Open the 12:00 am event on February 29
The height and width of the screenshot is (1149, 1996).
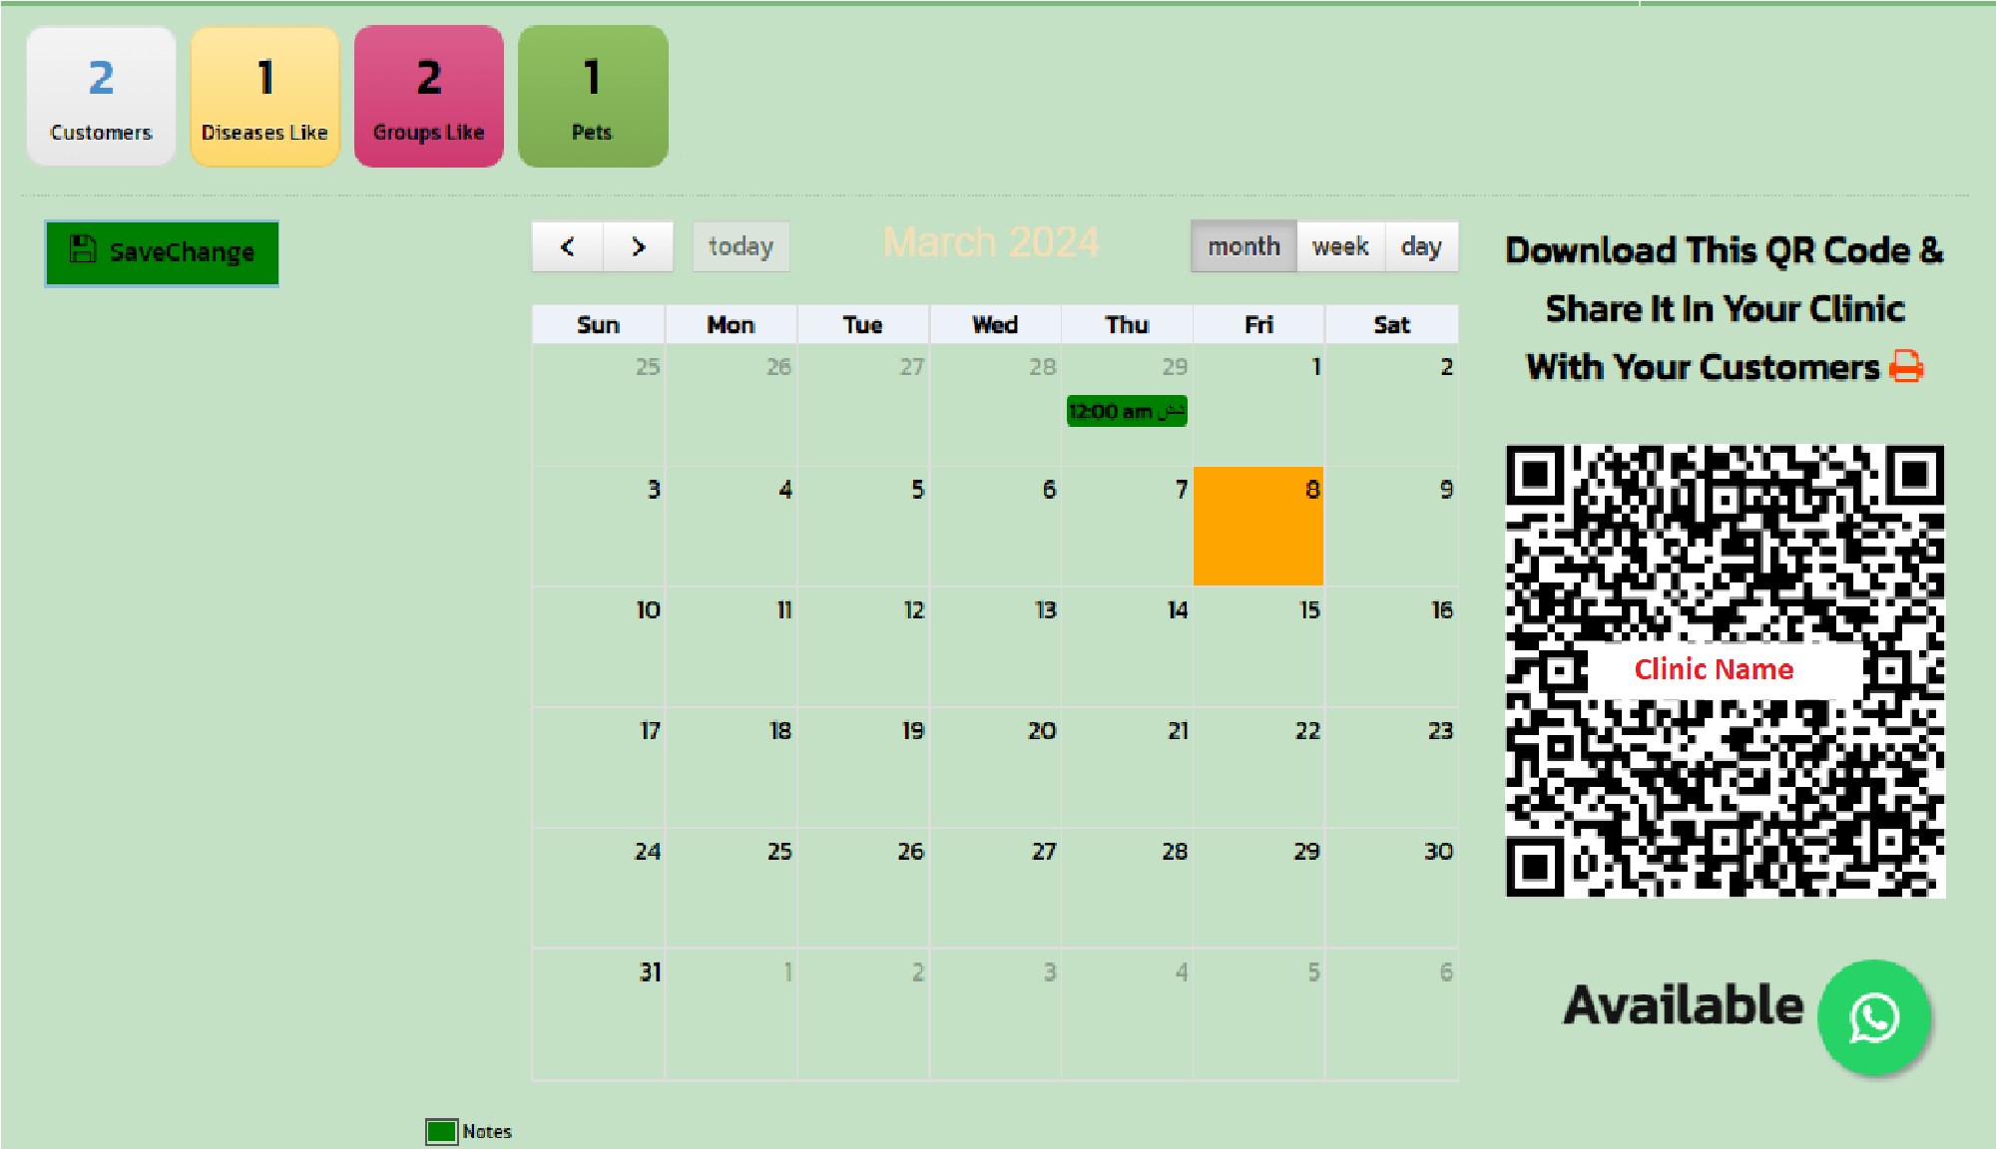(x=1126, y=409)
